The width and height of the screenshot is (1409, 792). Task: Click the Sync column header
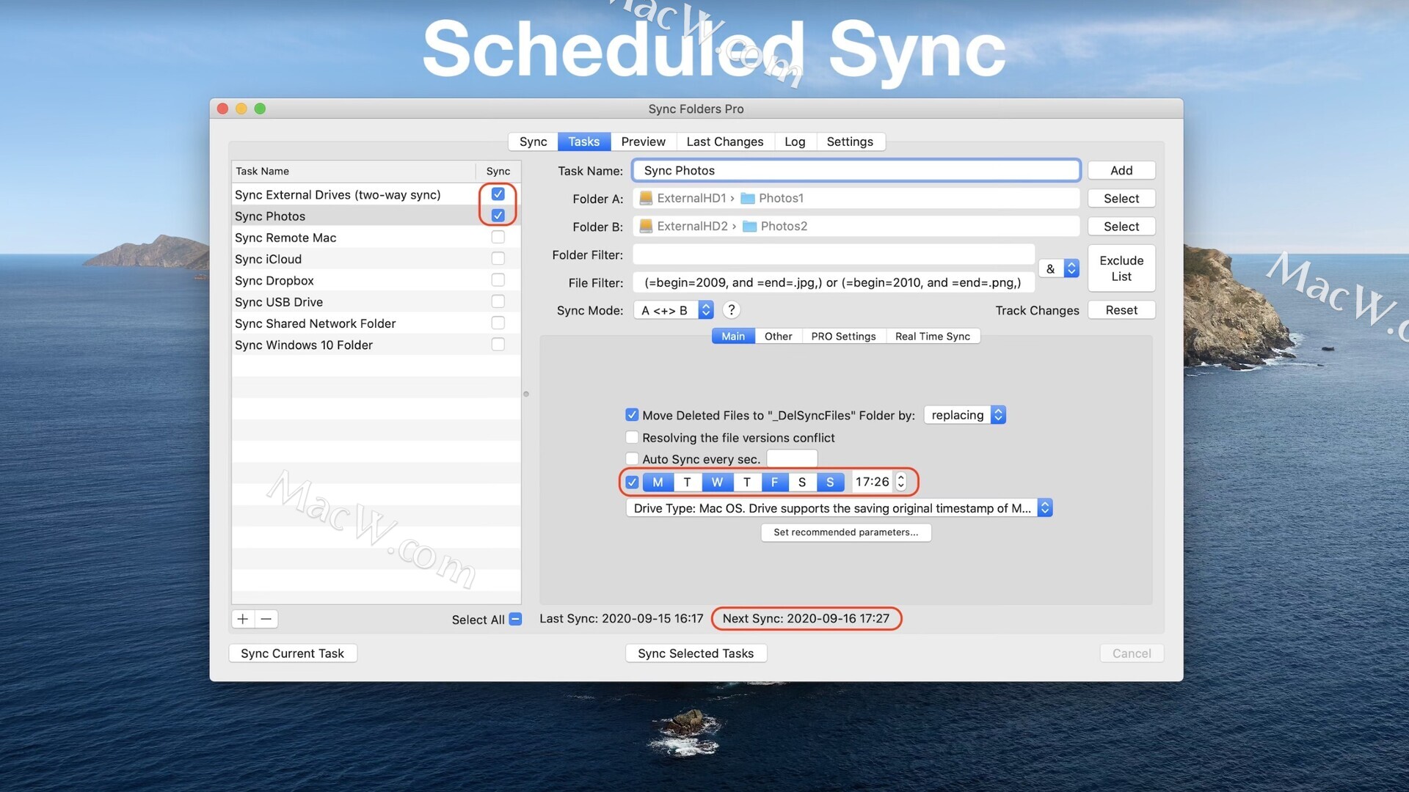498,171
